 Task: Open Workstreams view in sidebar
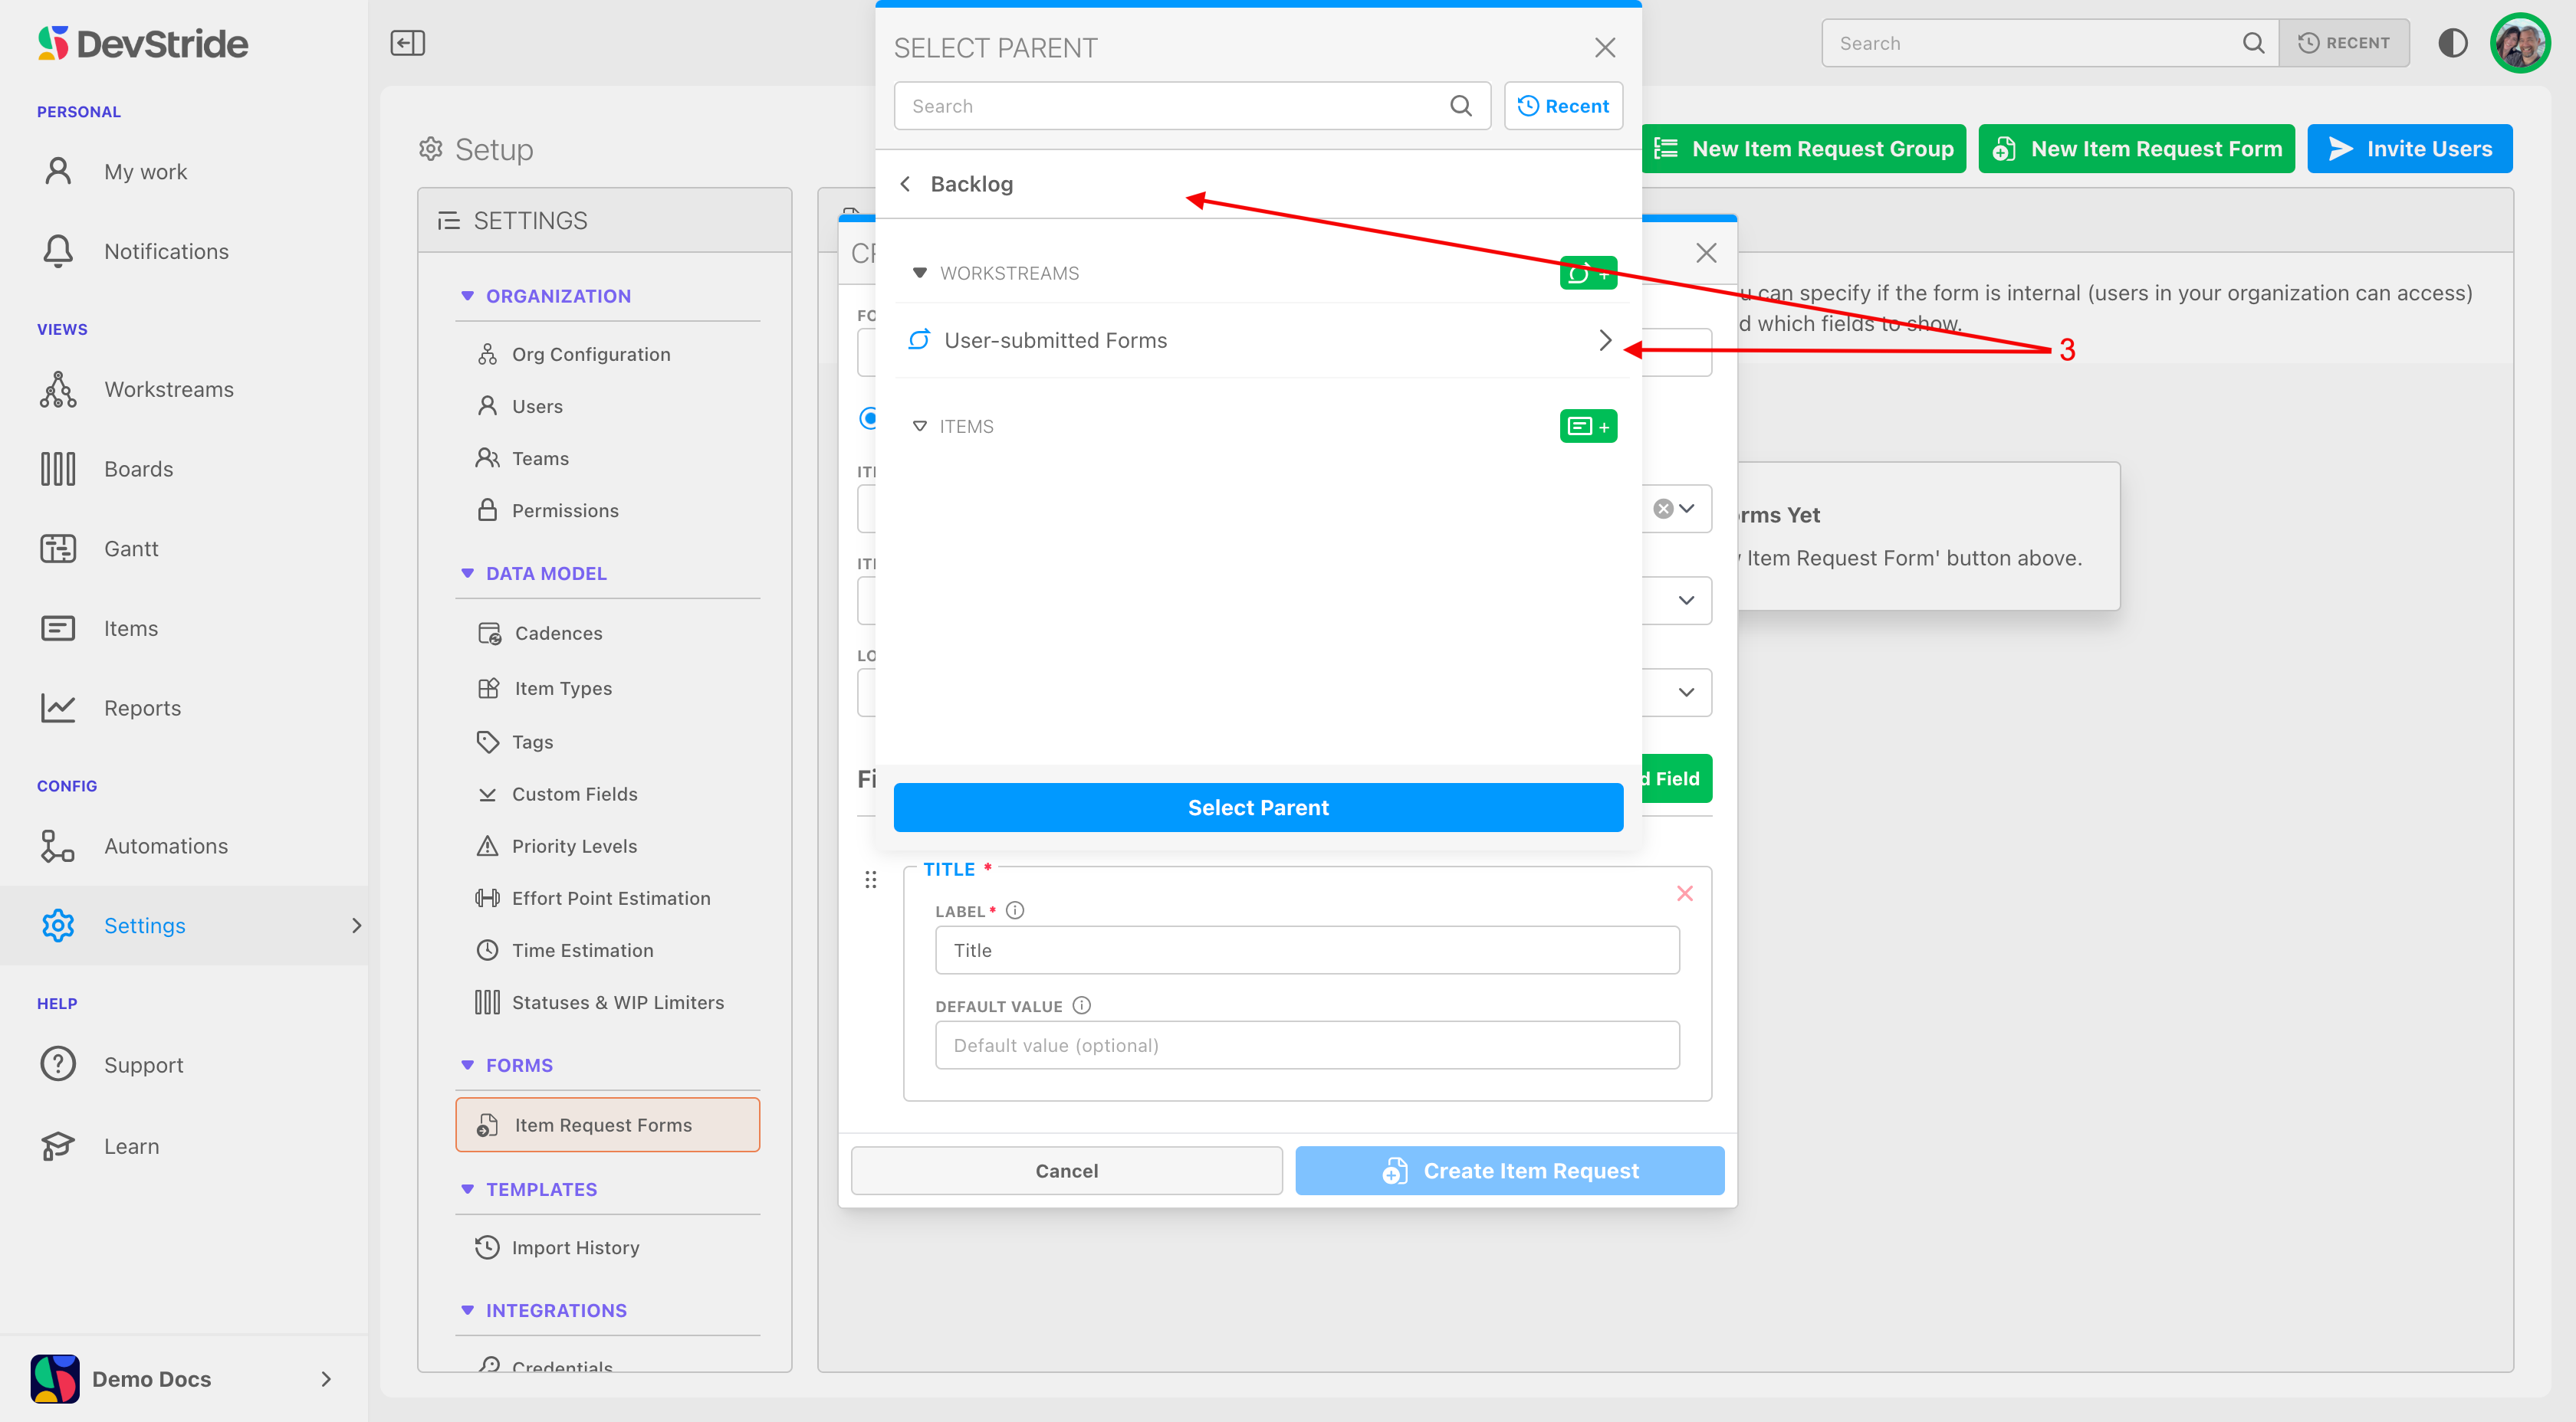168,390
